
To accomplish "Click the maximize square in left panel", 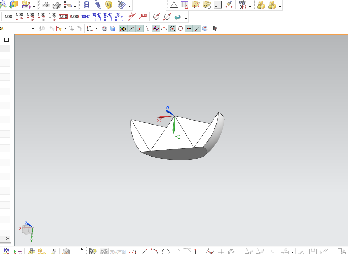I will 6,40.
